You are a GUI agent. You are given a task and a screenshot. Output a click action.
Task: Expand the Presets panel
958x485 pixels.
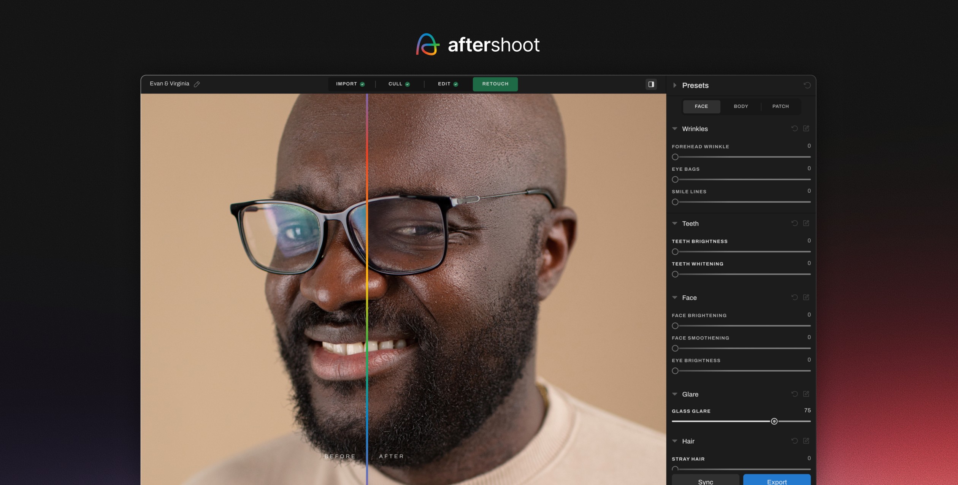coord(675,86)
